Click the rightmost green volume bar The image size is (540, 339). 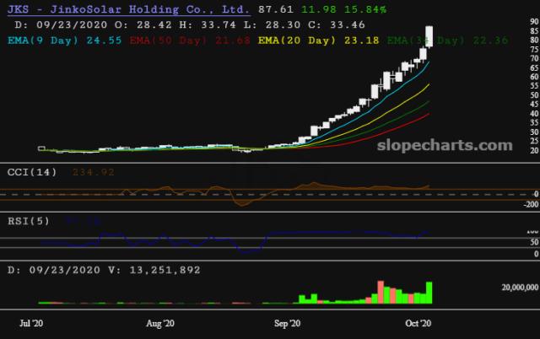pos(430,293)
